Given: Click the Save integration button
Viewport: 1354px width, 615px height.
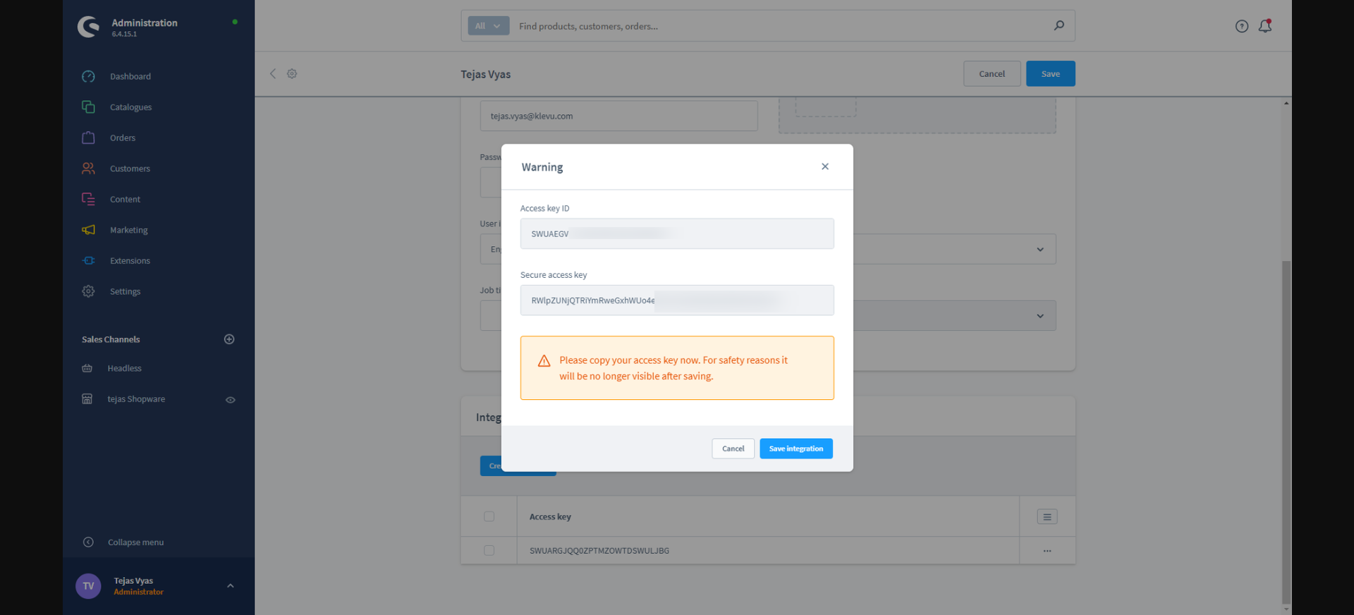Looking at the screenshot, I should click(x=795, y=449).
